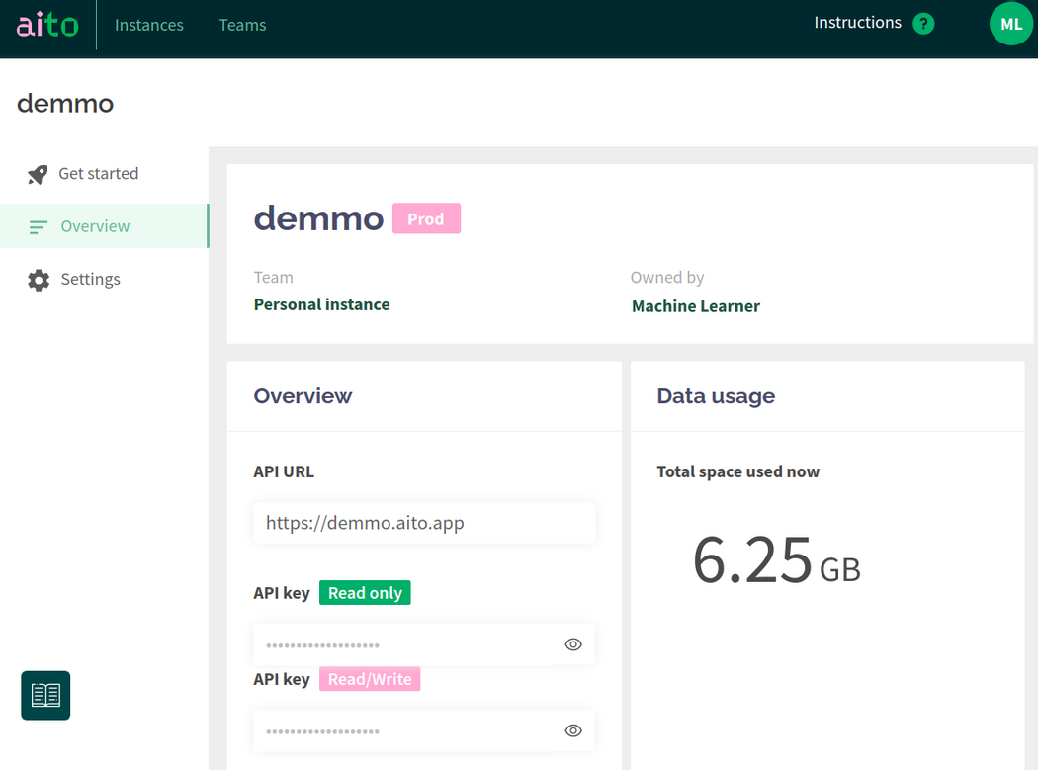Click the Overview lines icon in sidebar

click(39, 227)
